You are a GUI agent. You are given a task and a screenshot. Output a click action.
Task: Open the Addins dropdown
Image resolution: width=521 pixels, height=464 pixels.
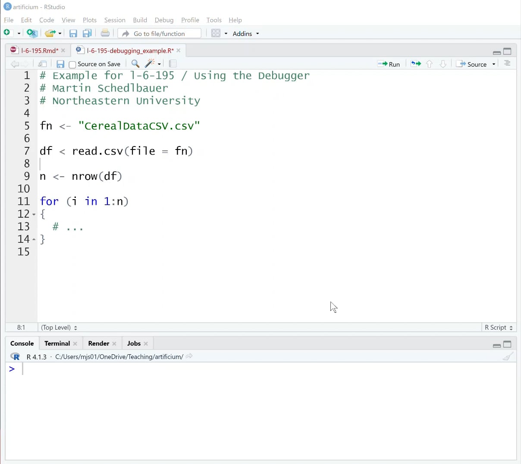[246, 33]
